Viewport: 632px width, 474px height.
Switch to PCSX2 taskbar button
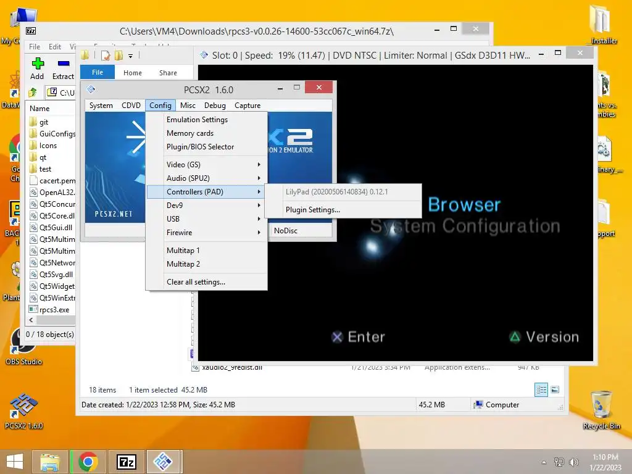click(x=163, y=462)
